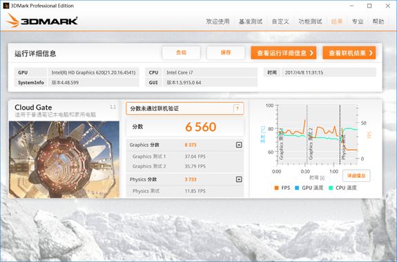The height and width of the screenshot is (262, 397).
Task: Click 查看运行详细信息 orange button
Action: [284, 53]
